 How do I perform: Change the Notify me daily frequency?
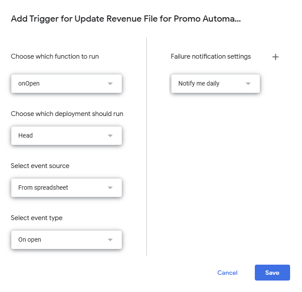coord(215,84)
